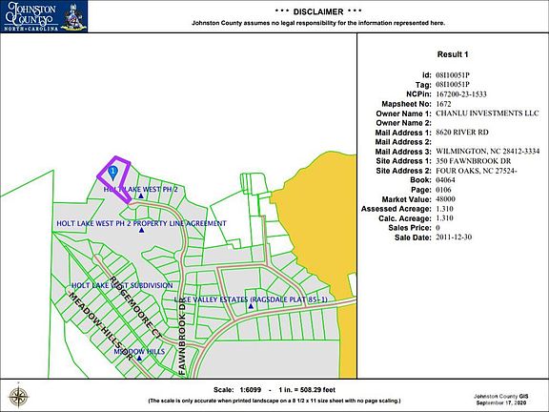This screenshot has height=412, width=549.
Task: Click the Id value 08I10051P
Action: [x=453, y=75]
